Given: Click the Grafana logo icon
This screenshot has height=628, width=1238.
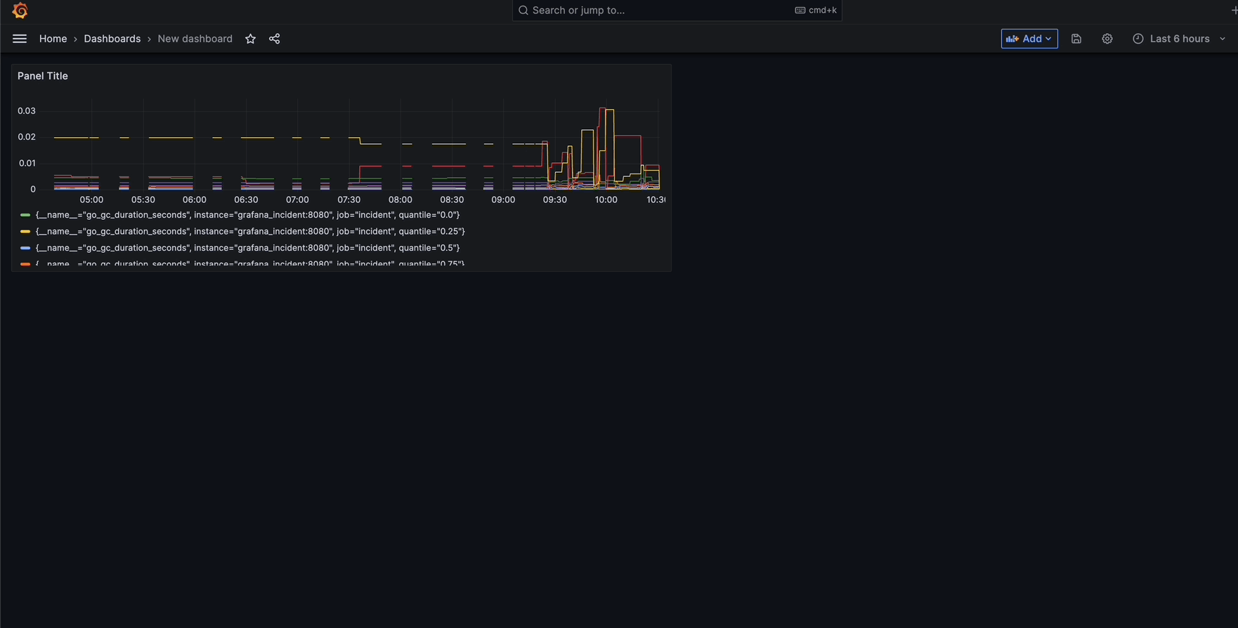Looking at the screenshot, I should pyautogui.click(x=20, y=11).
